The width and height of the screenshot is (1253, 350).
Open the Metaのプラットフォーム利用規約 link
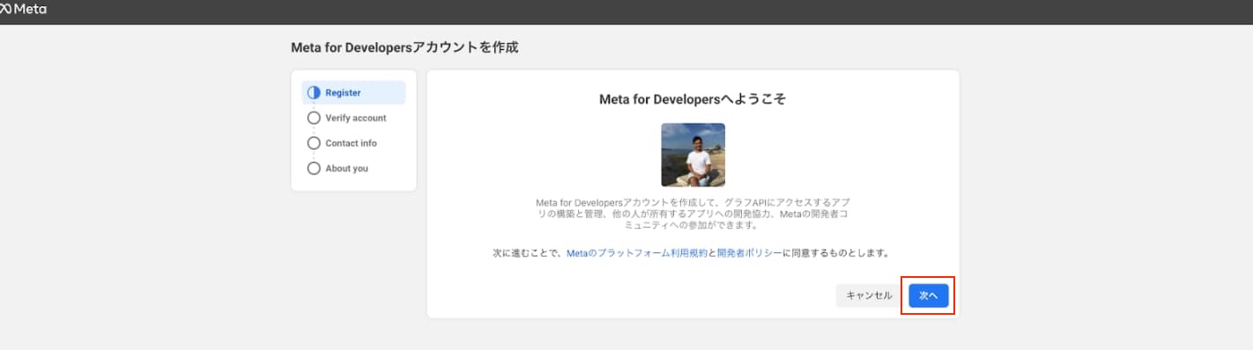(x=636, y=252)
